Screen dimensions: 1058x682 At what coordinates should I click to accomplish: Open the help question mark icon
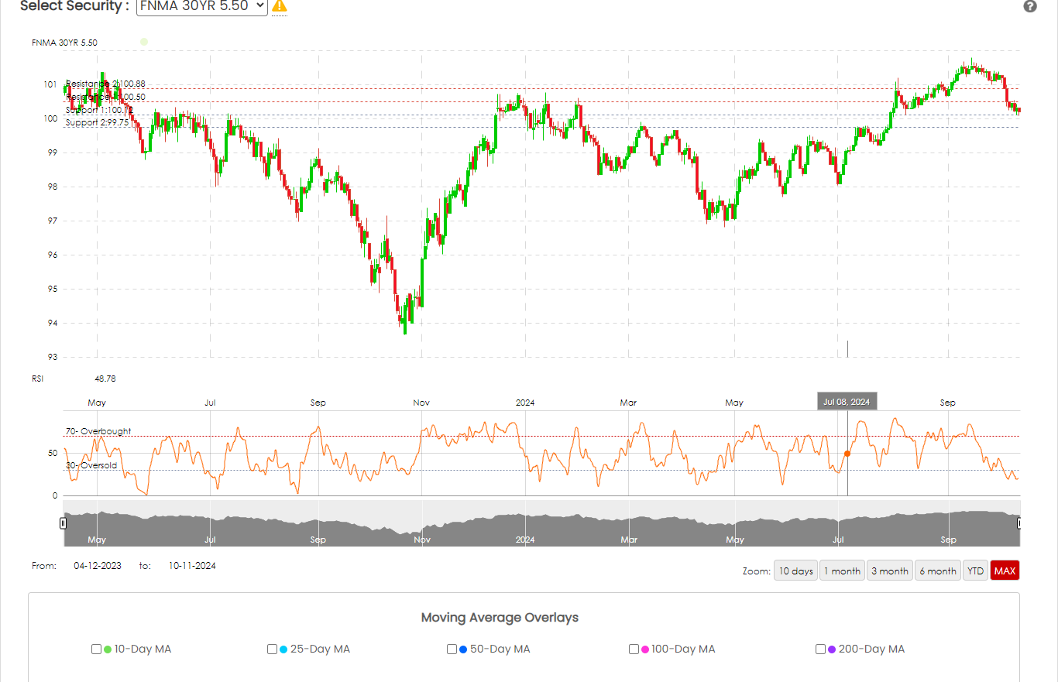coord(1030,6)
